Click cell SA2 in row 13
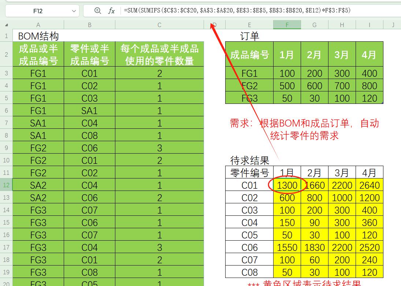Viewport: 401px width, 286px height. tap(38, 197)
